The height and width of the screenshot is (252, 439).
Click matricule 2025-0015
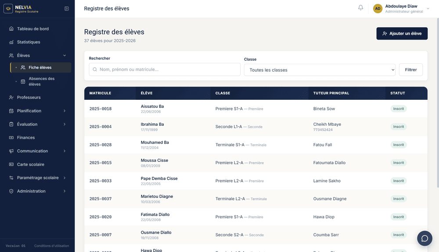click(101, 163)
